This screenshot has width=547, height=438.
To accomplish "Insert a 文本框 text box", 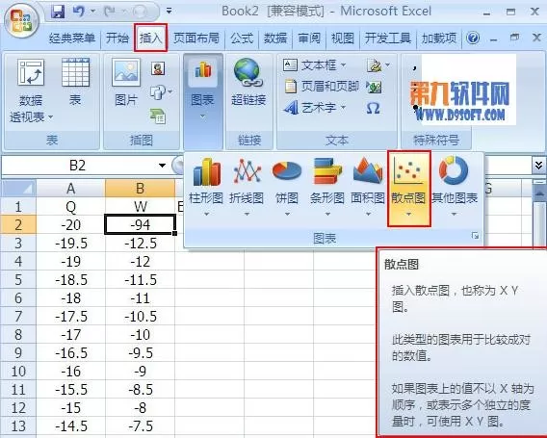I will click(315, 65).
